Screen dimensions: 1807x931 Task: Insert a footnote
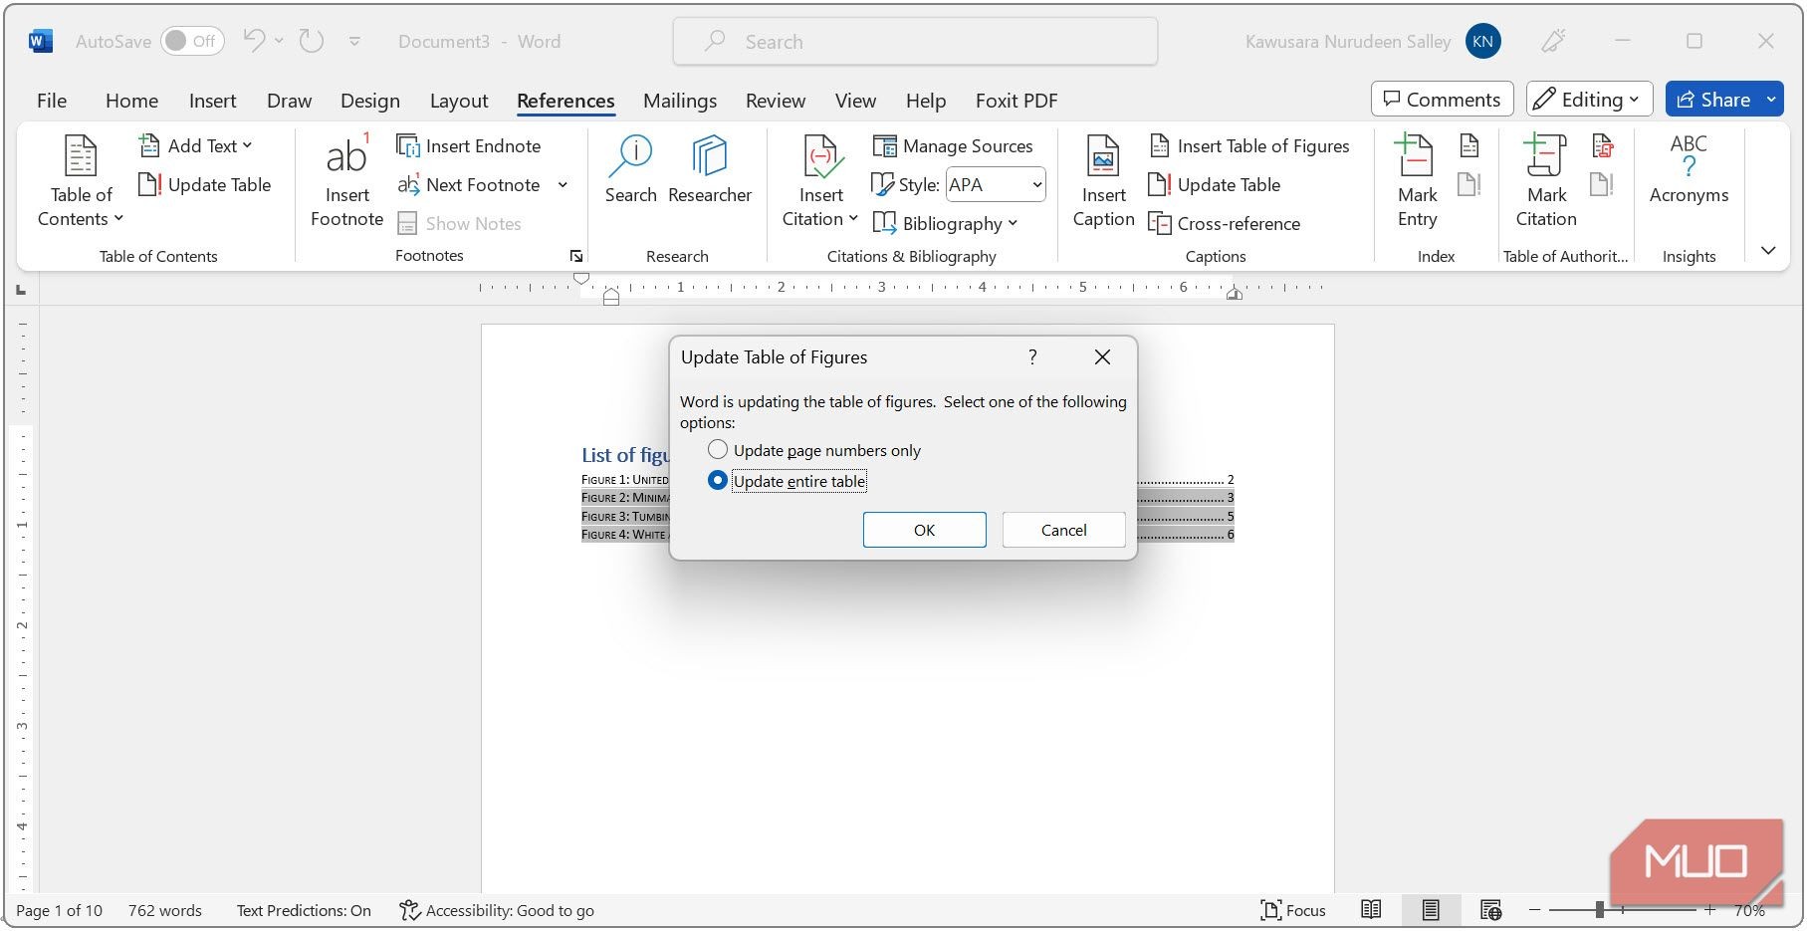(346, 181)
